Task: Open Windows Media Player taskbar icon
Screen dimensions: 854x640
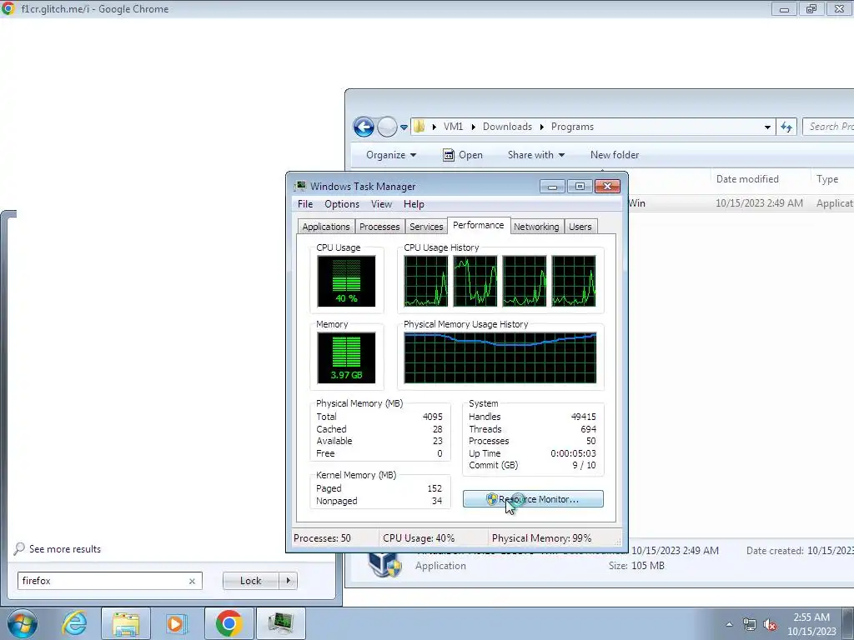Action: tap(176, 623)
